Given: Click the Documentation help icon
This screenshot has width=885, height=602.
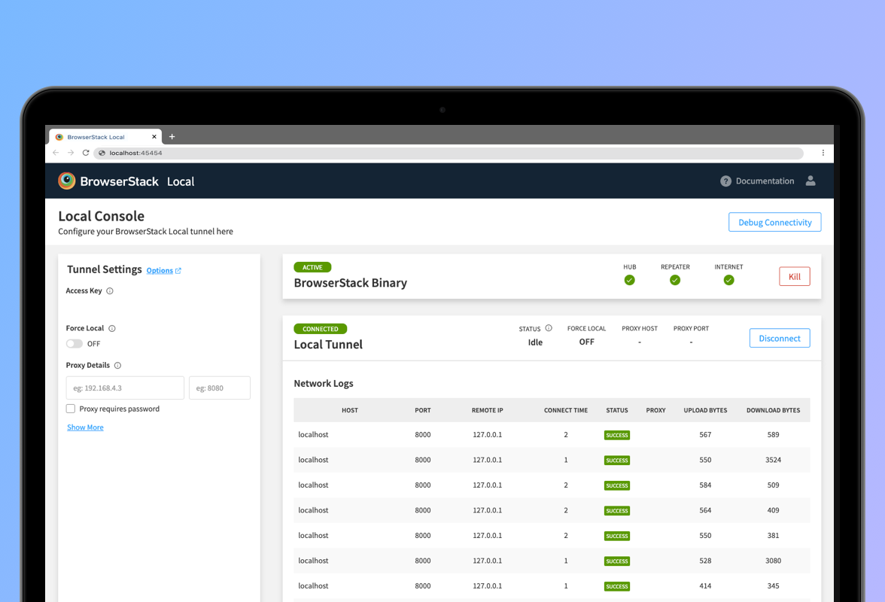Looking at the screenshot, I should click(725, 181).
